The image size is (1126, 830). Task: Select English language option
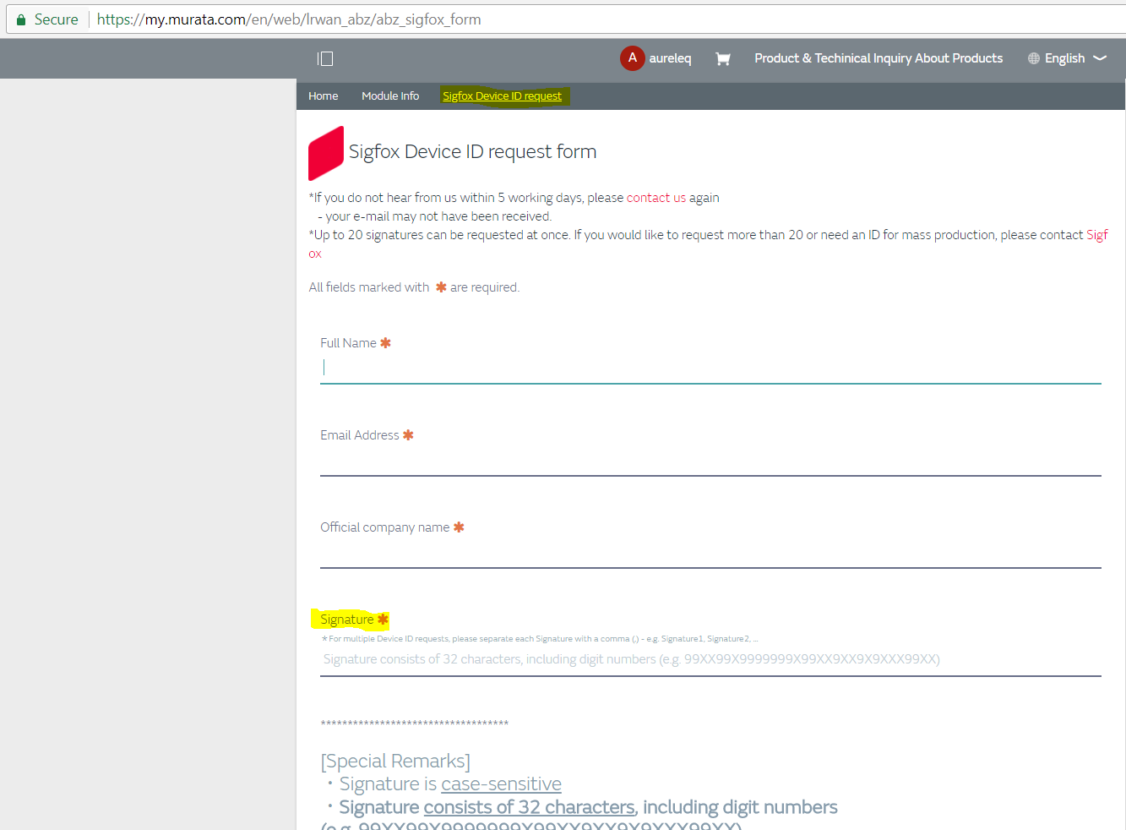[1064, 58]
